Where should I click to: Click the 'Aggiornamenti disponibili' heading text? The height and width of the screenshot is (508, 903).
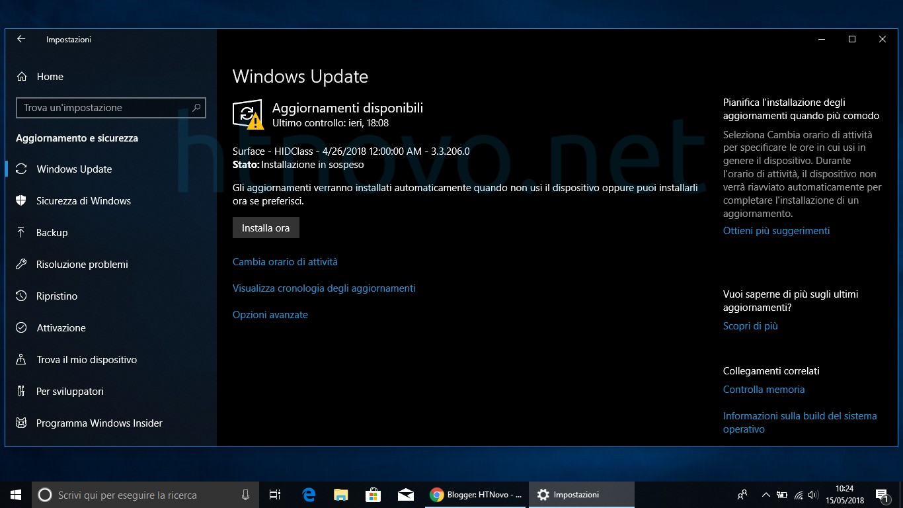(x=348, y=108)
